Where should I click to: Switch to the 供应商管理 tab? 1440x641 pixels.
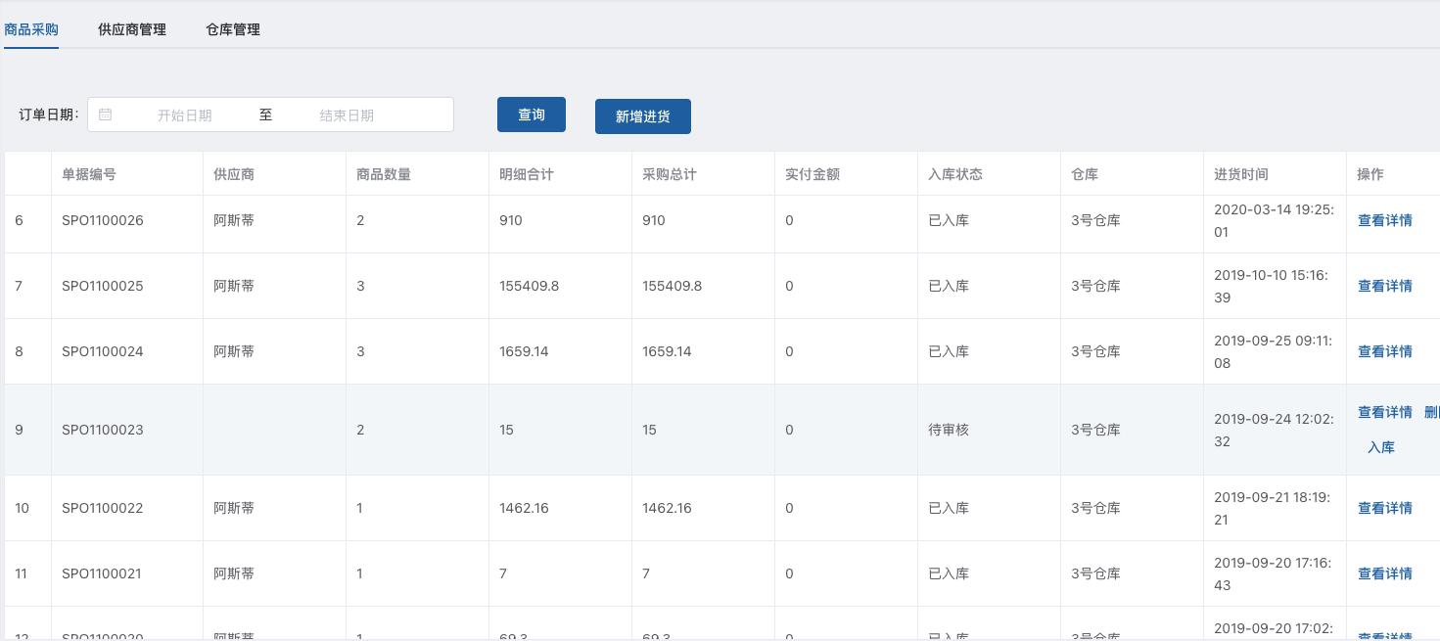click(131, 29)
